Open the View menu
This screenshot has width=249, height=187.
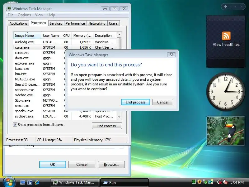coord(39,15)
